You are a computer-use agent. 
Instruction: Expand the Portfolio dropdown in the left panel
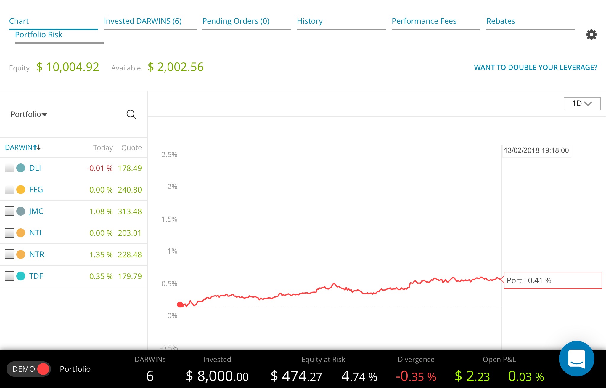[29, 114]
